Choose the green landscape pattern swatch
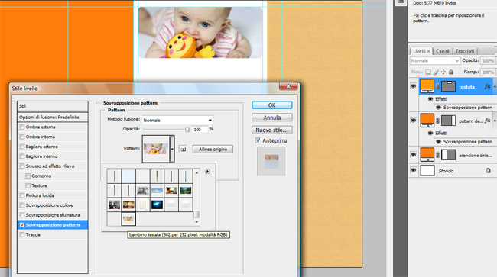 coord(186,190)
